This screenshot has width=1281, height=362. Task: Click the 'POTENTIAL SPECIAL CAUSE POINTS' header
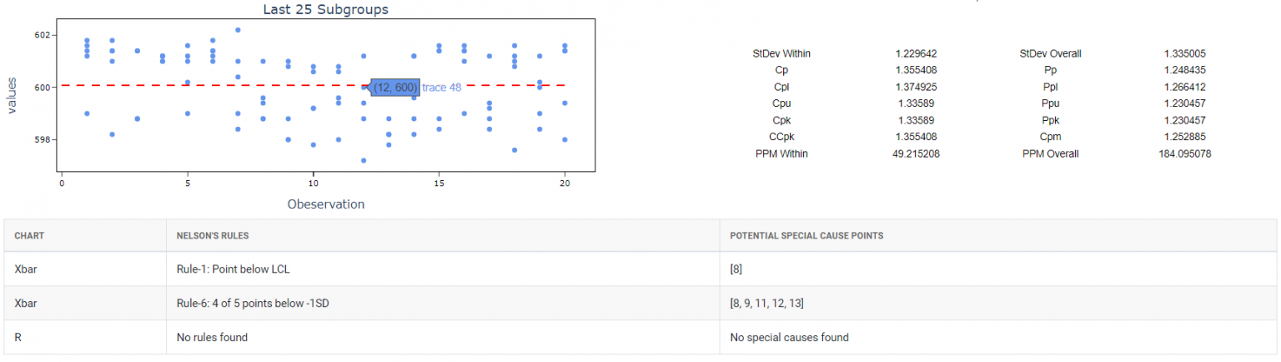[806, 235]
